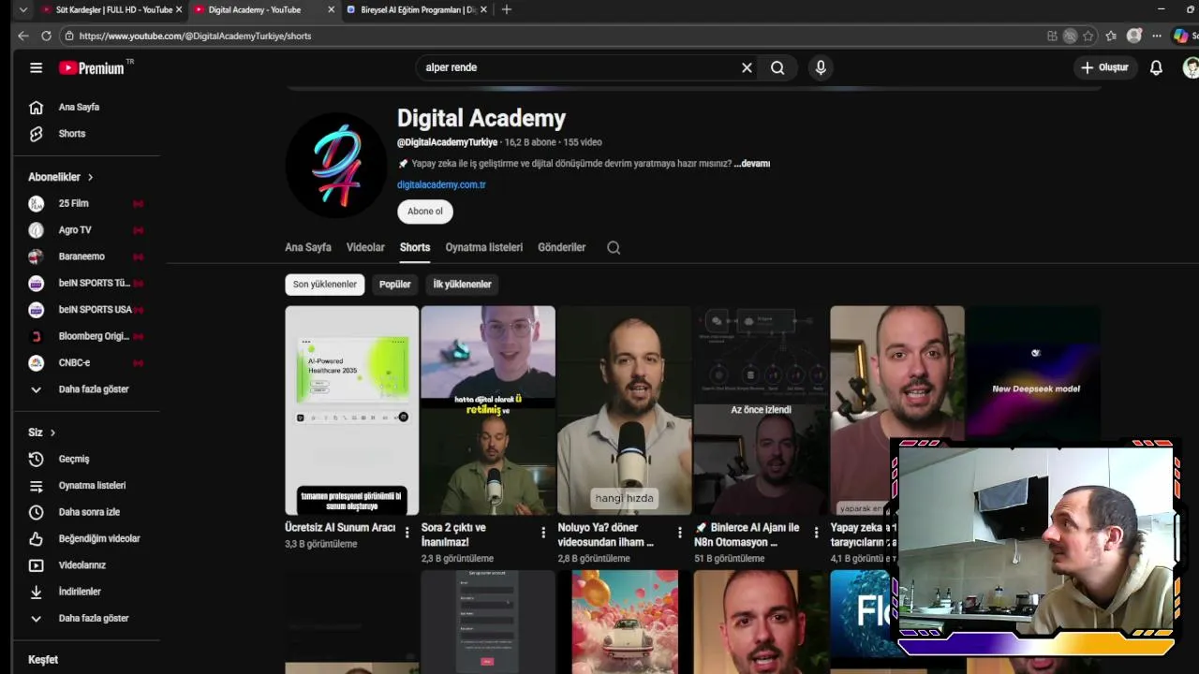Open the options menu for Binlerce AI Ajanı
This screenshot has height=674, width=1199.
(816, 533)
